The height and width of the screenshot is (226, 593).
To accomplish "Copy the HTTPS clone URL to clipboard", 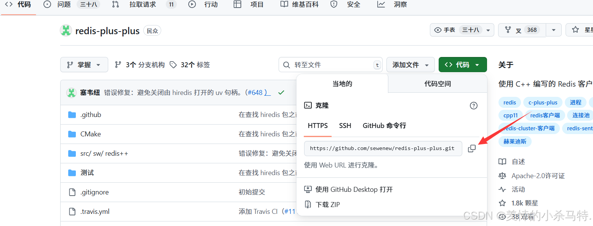I will 472,149.
